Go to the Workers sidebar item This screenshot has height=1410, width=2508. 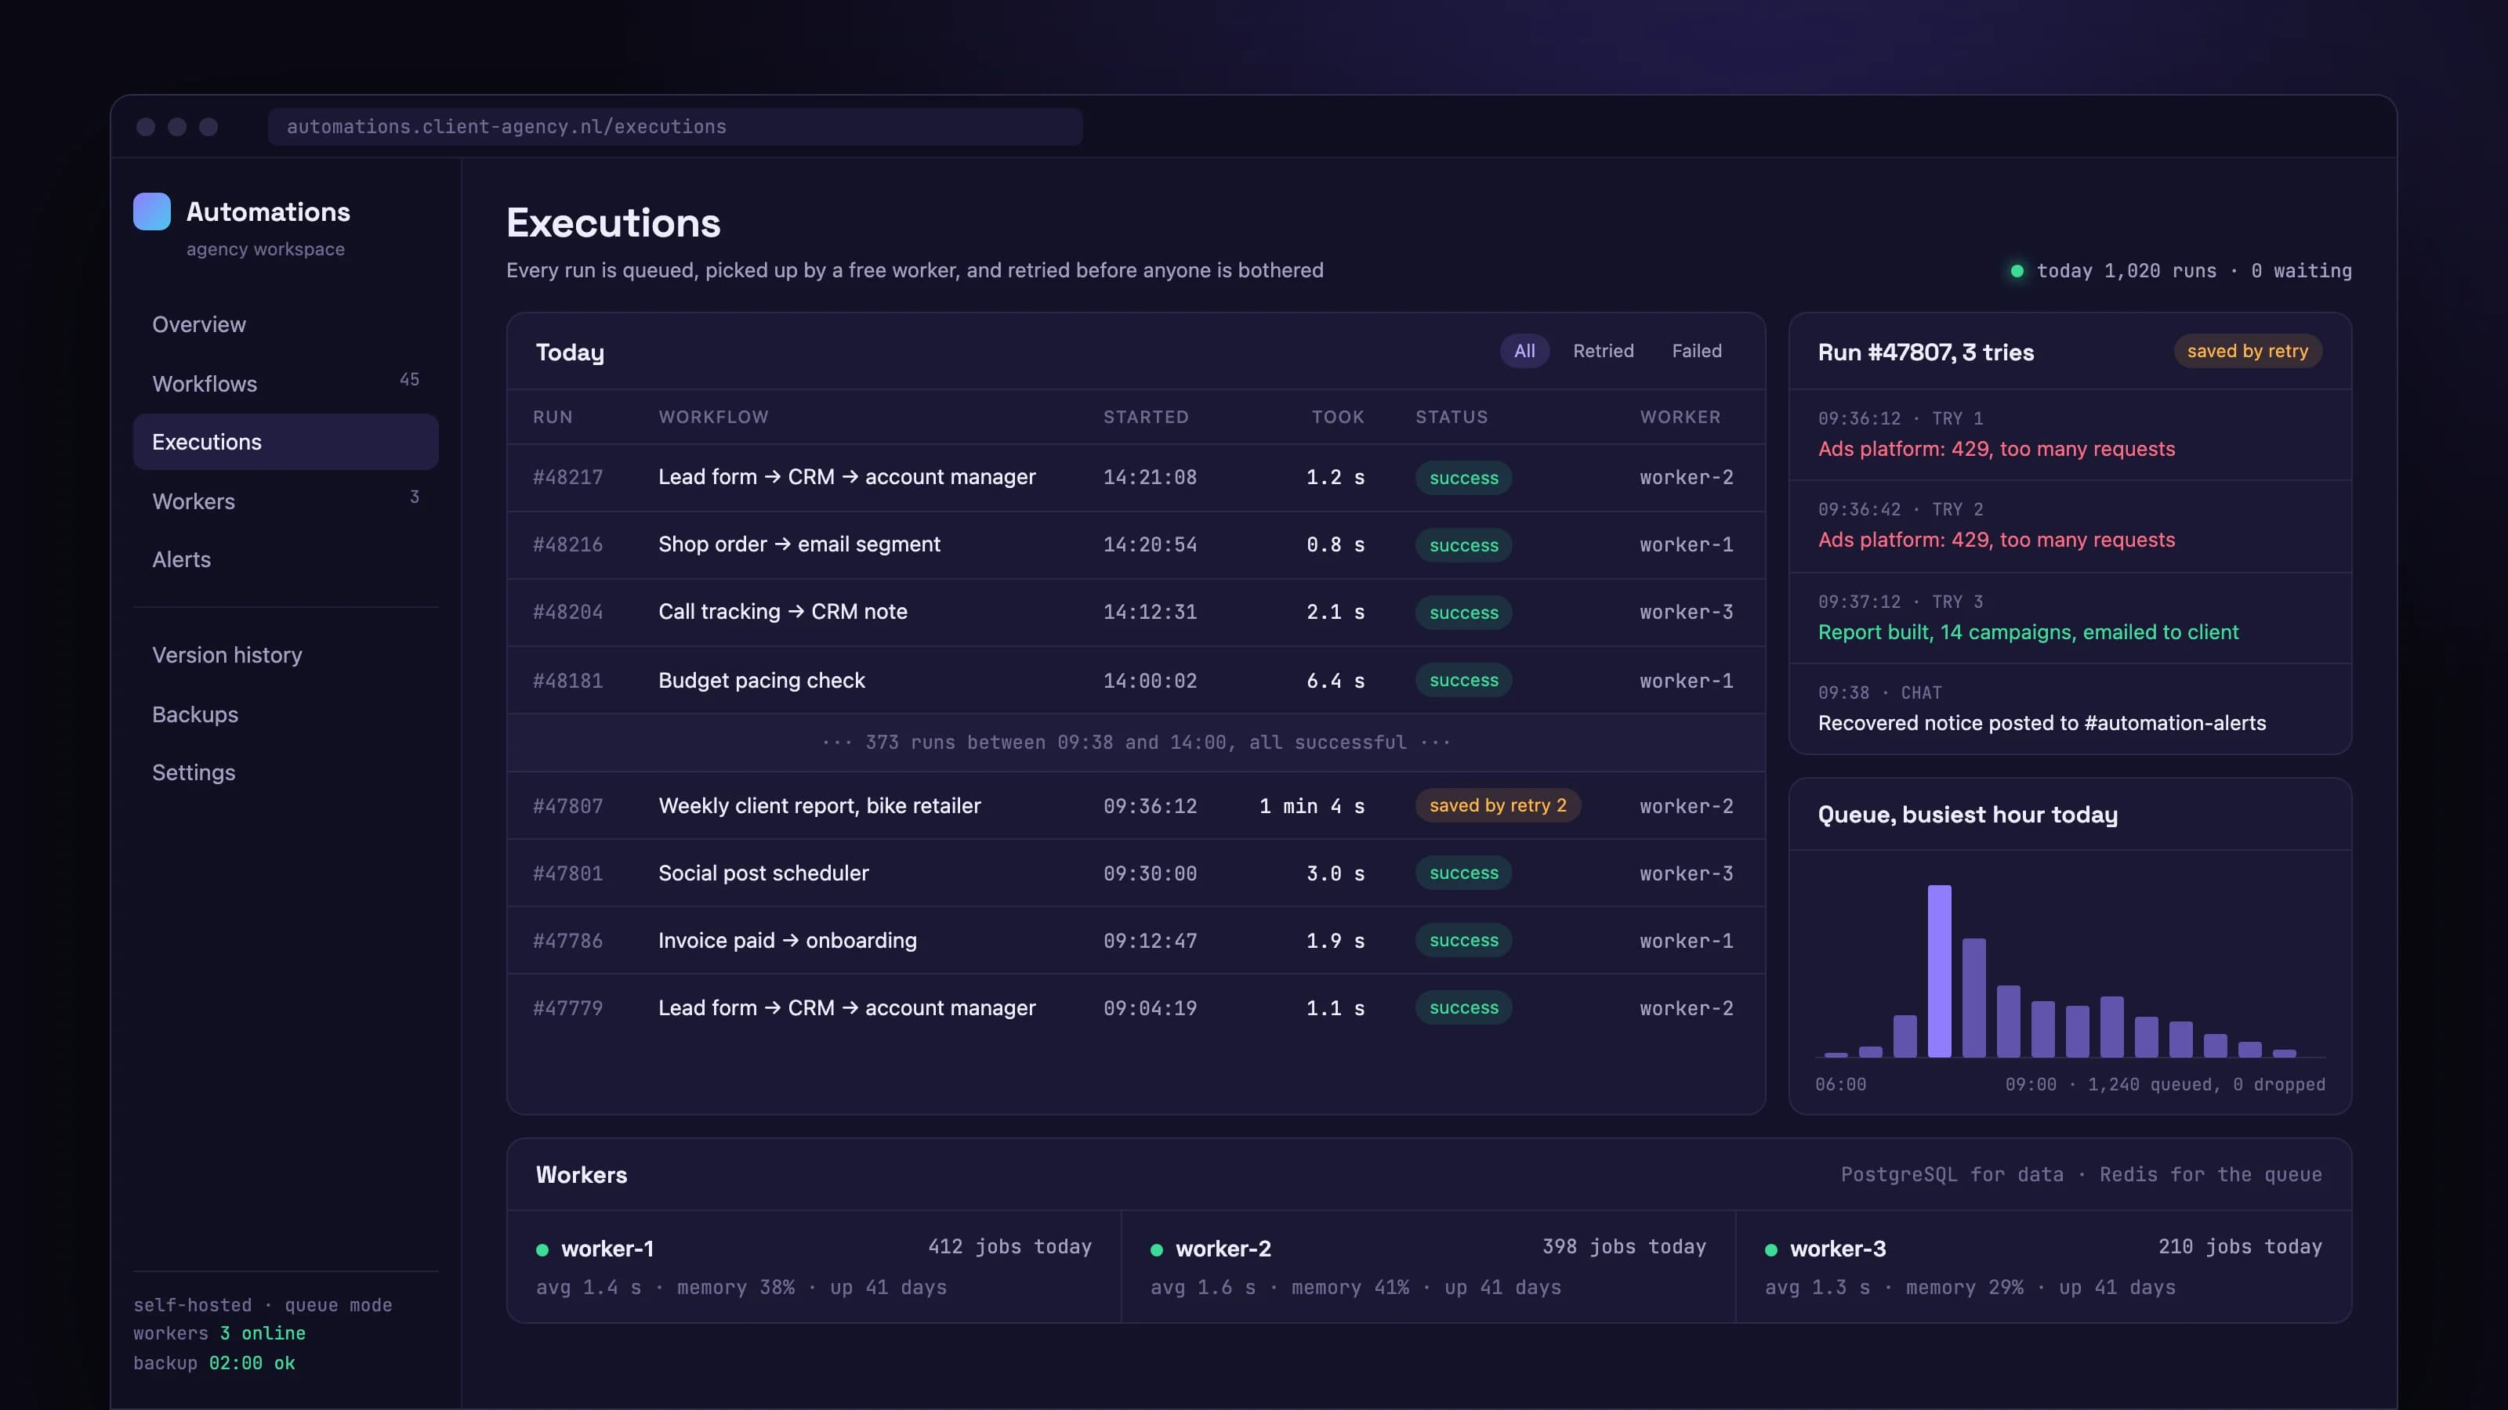(285, 501)
